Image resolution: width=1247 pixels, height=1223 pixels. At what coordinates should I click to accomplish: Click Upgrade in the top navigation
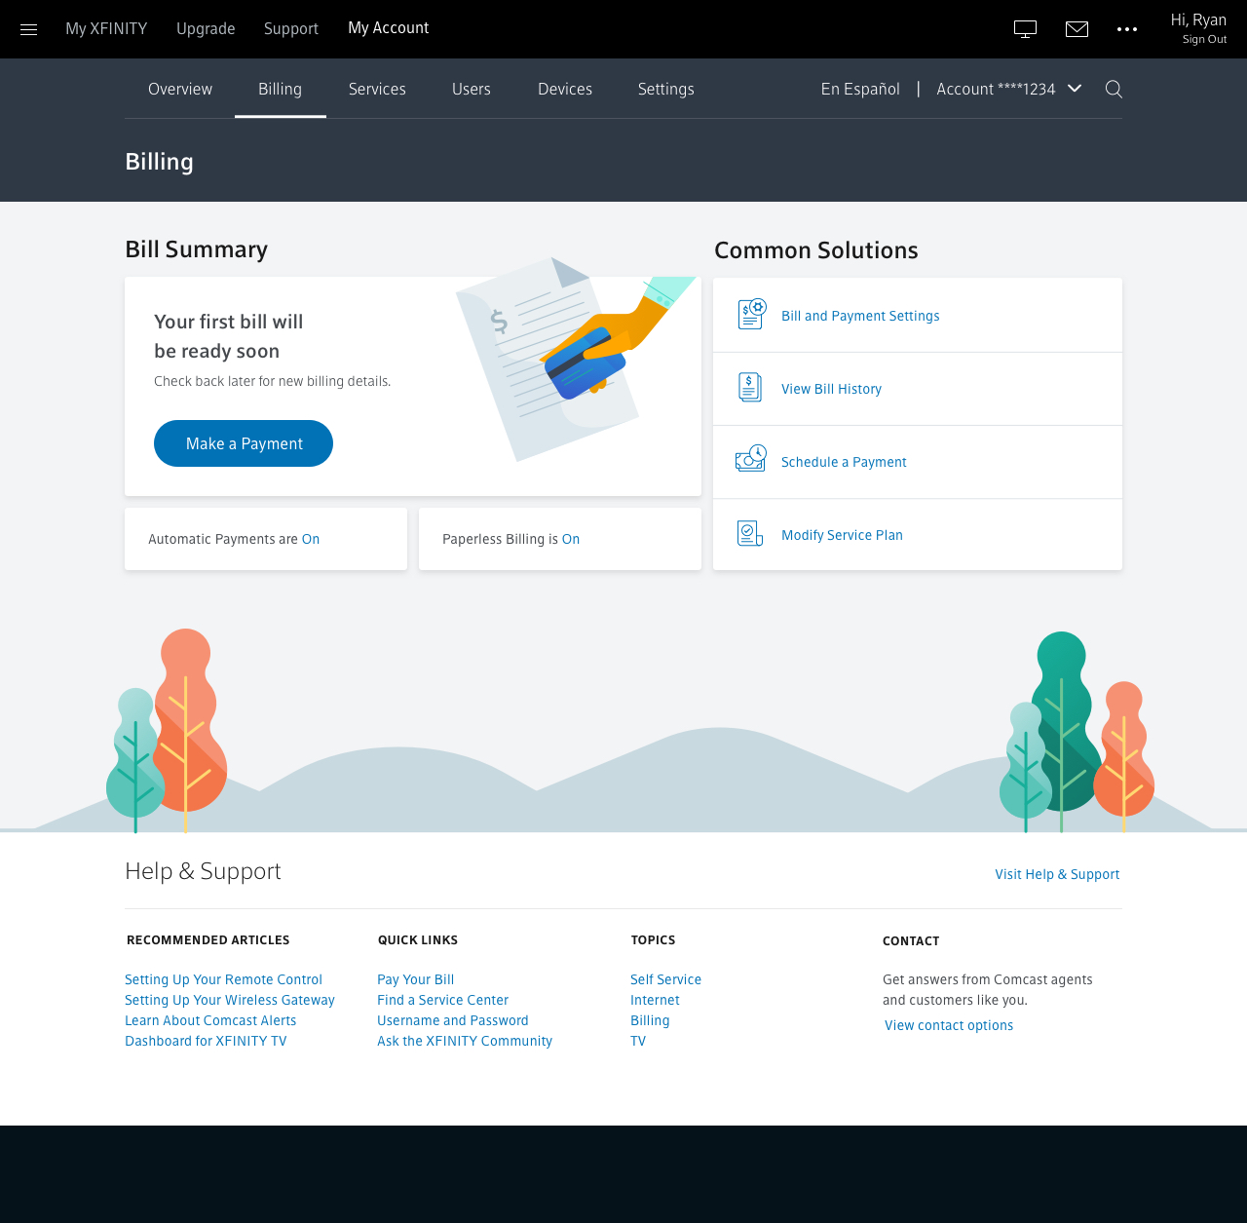pos(206,28)
